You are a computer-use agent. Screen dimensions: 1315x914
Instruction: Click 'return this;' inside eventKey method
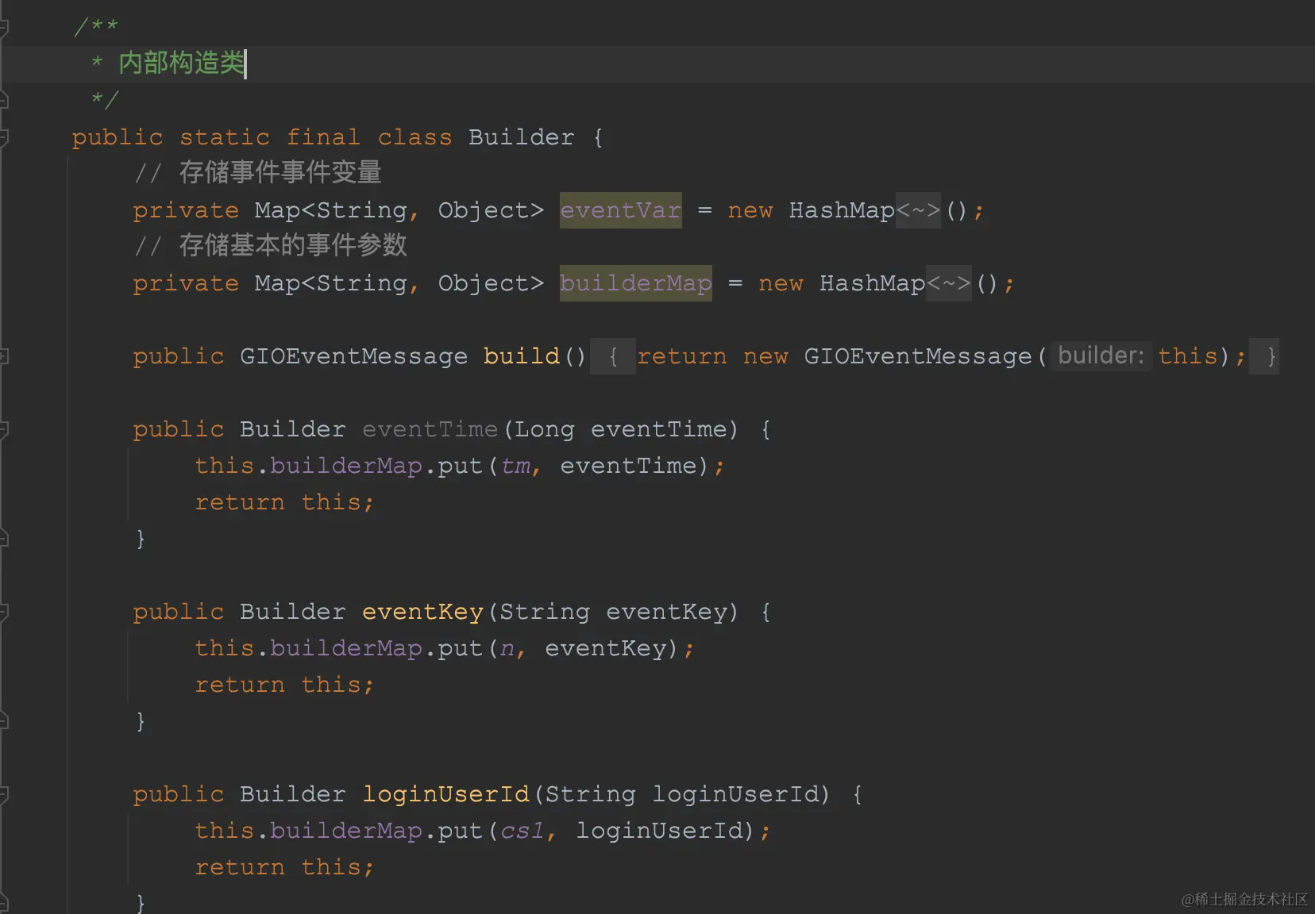[284, 685]
